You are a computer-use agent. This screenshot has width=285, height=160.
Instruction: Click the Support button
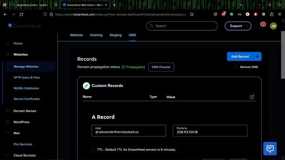[x=238, y=26]
